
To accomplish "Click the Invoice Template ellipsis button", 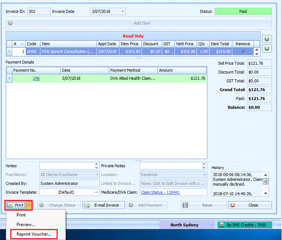I will 96,192.
